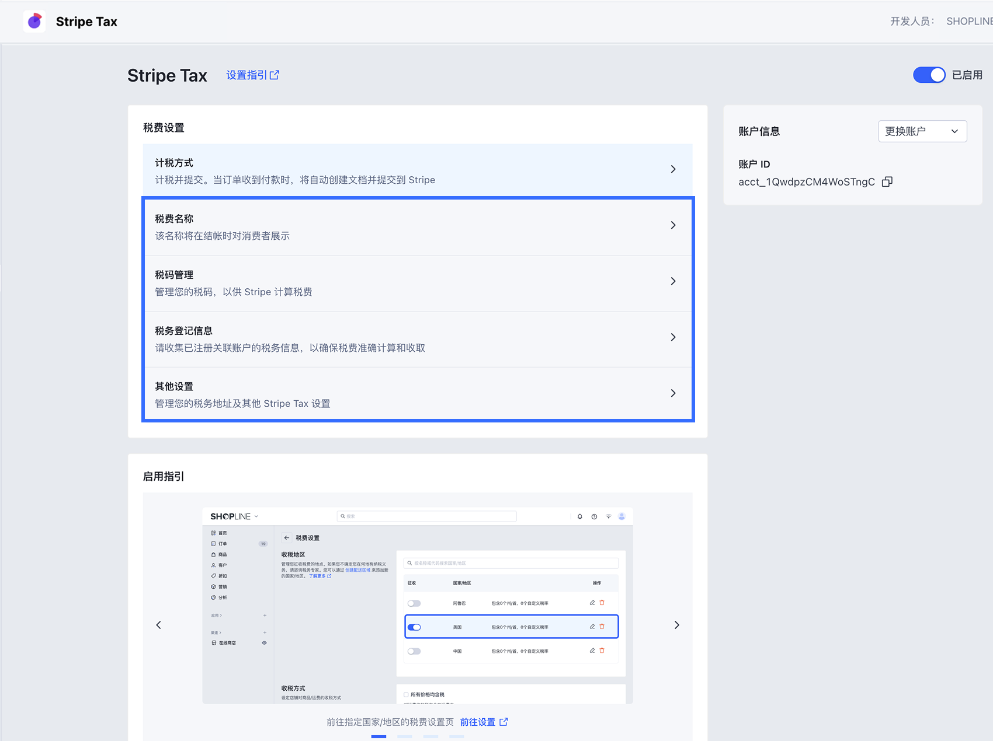
Task: Select the first carousel page indicator
Action: click(379, 736)
